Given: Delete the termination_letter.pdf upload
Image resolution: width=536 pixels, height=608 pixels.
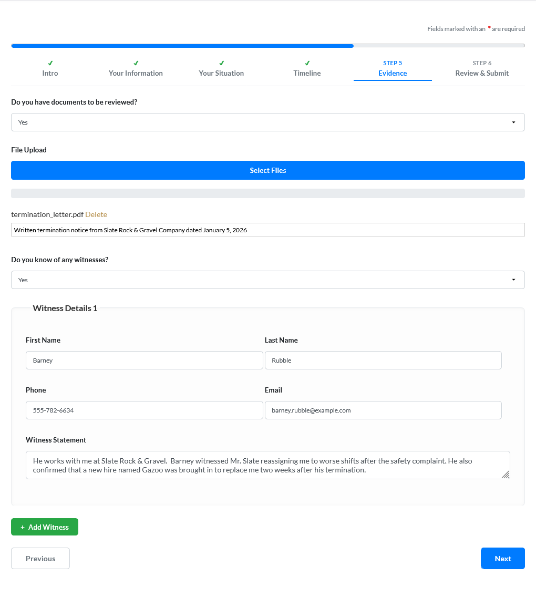Looking at the screenshot, I should click(96, 214).
